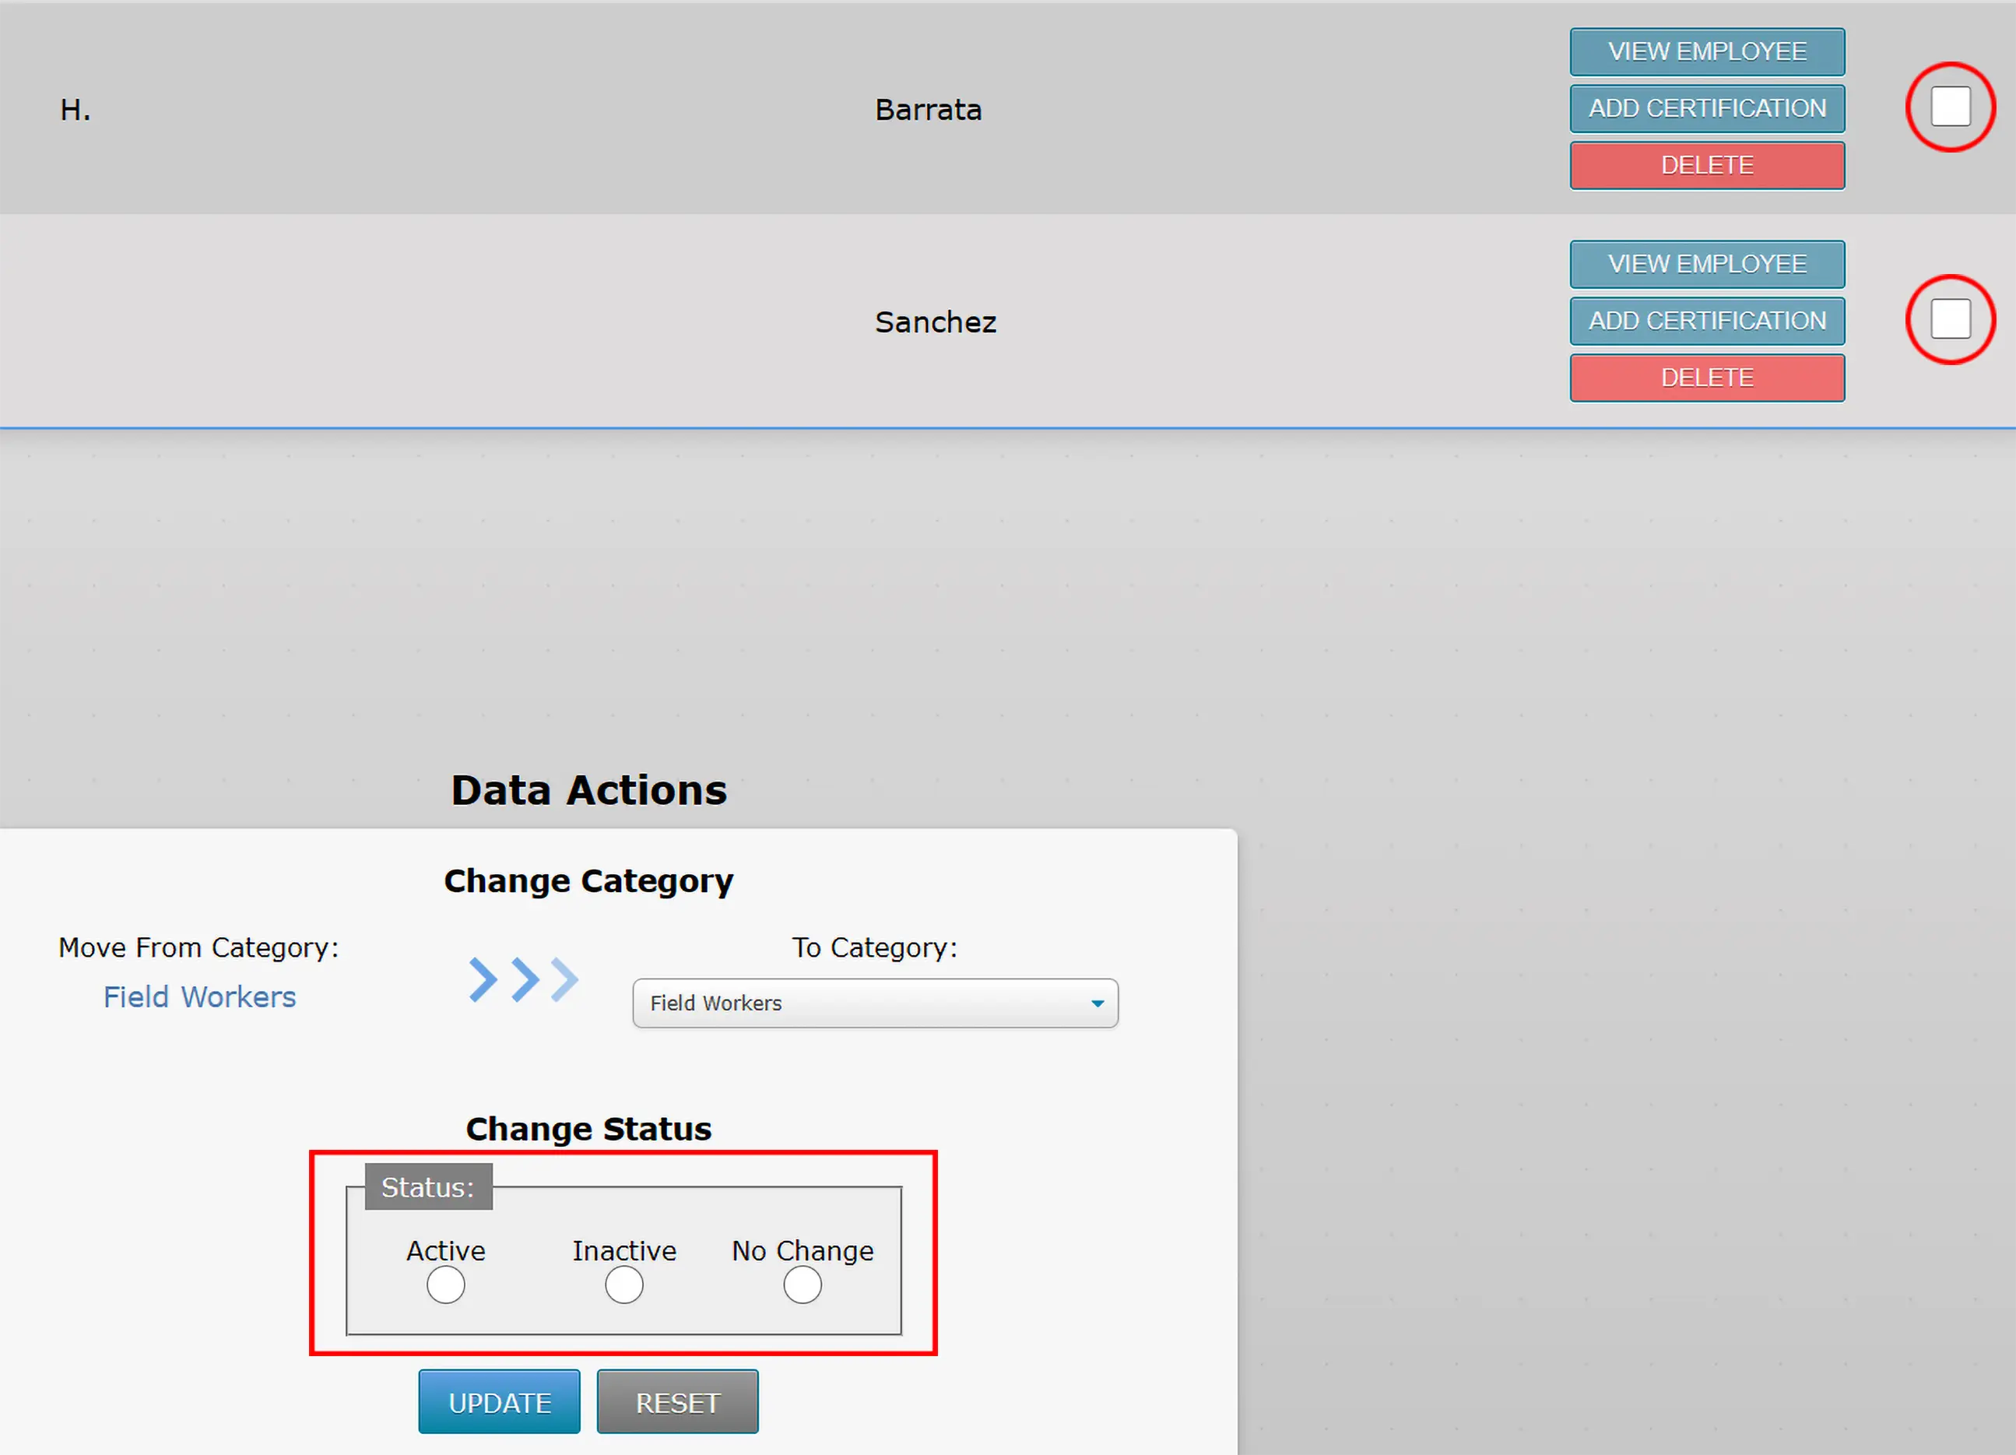Select the Inactive status radio button
The width and height of the screenshot is (2016, 1455).
point(624,1285)
